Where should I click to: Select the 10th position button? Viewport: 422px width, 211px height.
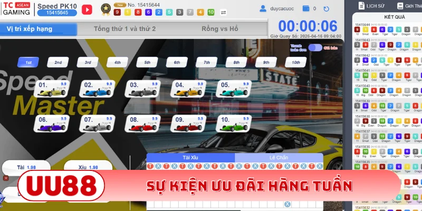(x=296, y=62)
